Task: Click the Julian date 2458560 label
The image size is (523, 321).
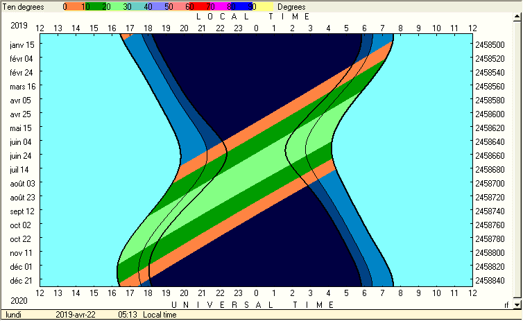Action: (490, 87)
